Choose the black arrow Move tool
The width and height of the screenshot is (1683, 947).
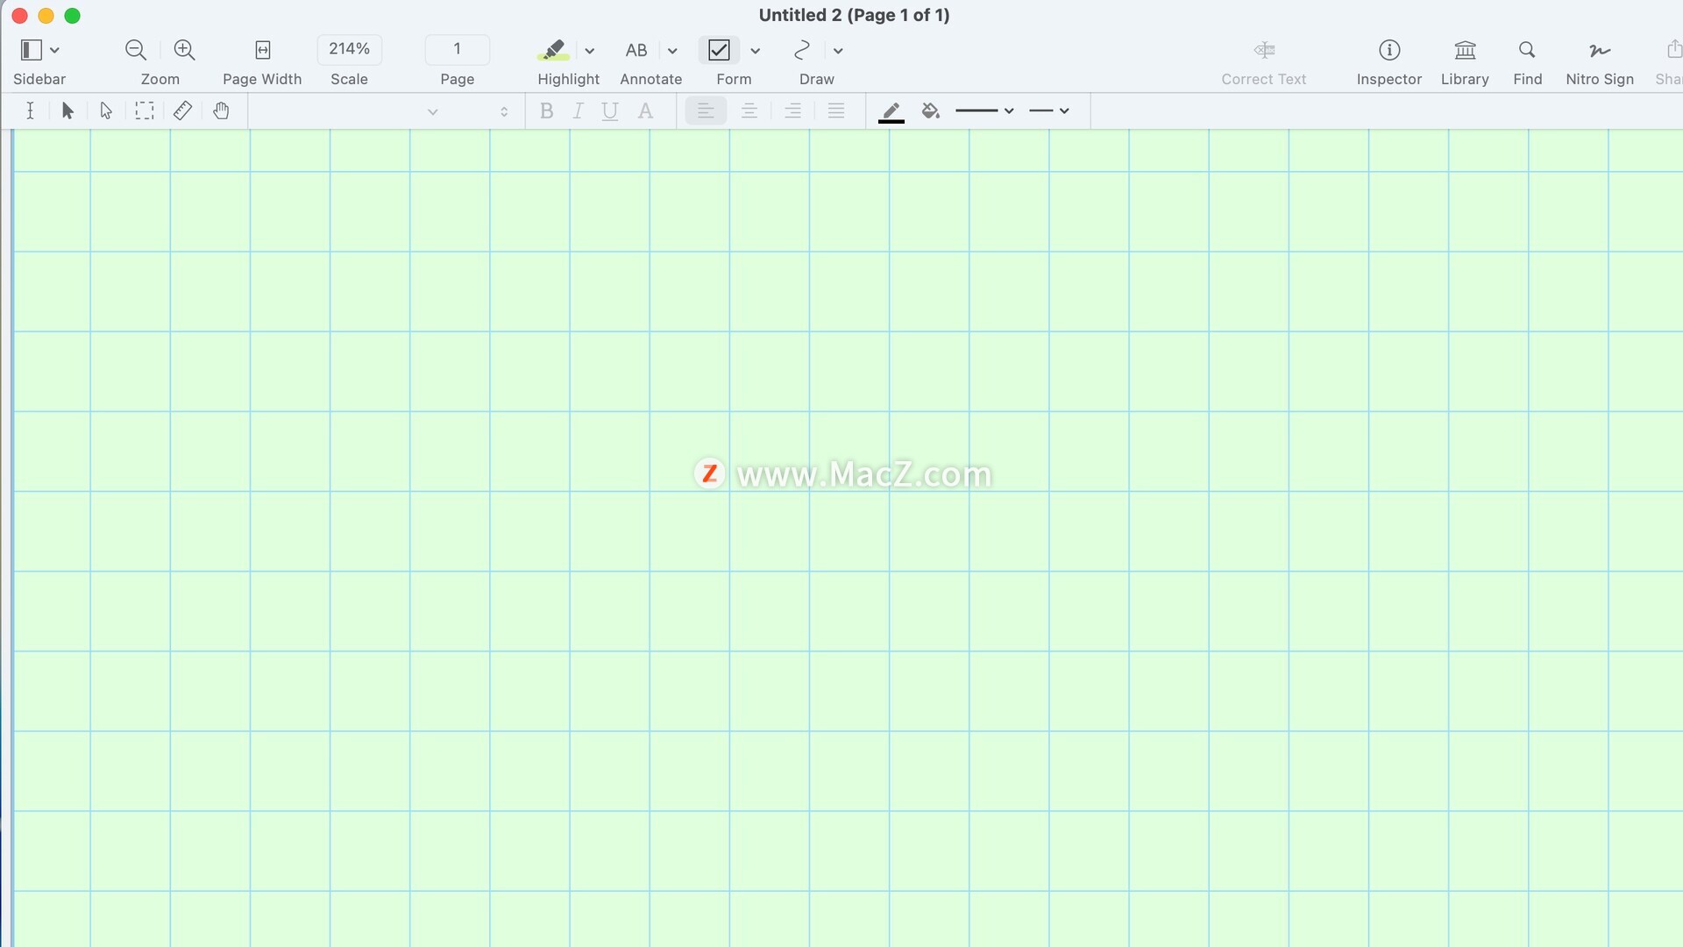click(x=67, y=110)
